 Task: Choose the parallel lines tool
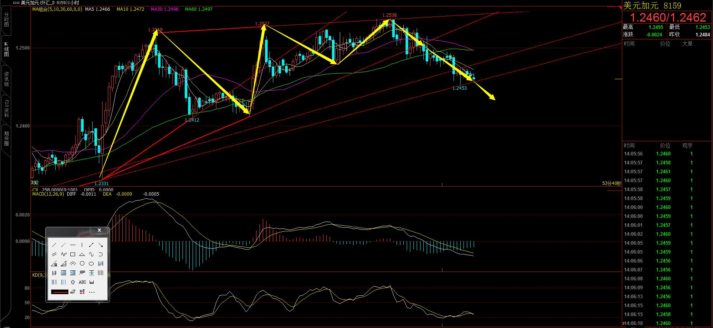point(54,254)
